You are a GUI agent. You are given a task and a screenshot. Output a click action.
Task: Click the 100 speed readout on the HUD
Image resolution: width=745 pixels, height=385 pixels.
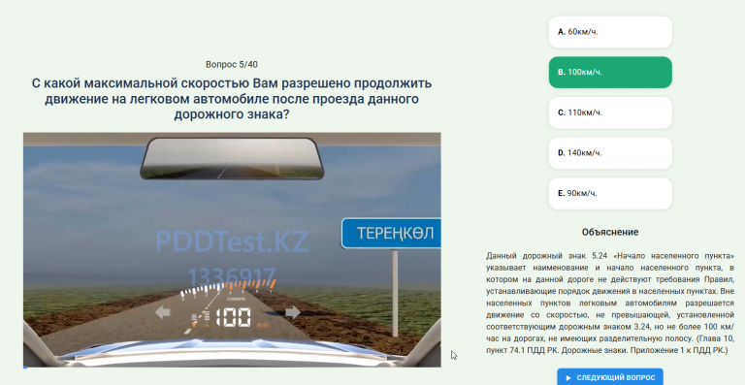[x=233, y=317]
